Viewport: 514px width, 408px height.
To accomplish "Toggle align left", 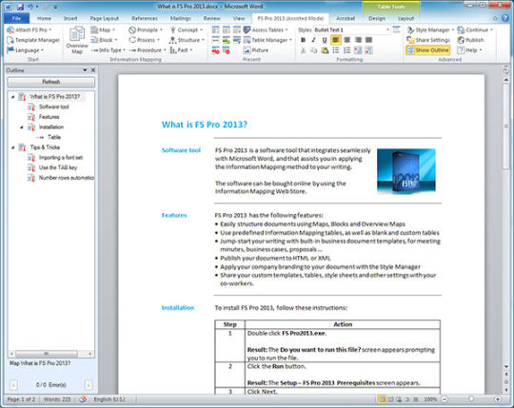I will pos(336,40).
